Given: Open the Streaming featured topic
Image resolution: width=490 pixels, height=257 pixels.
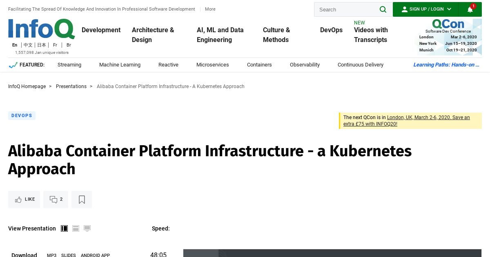Looking at the screenshot, I should pos(69,65).
